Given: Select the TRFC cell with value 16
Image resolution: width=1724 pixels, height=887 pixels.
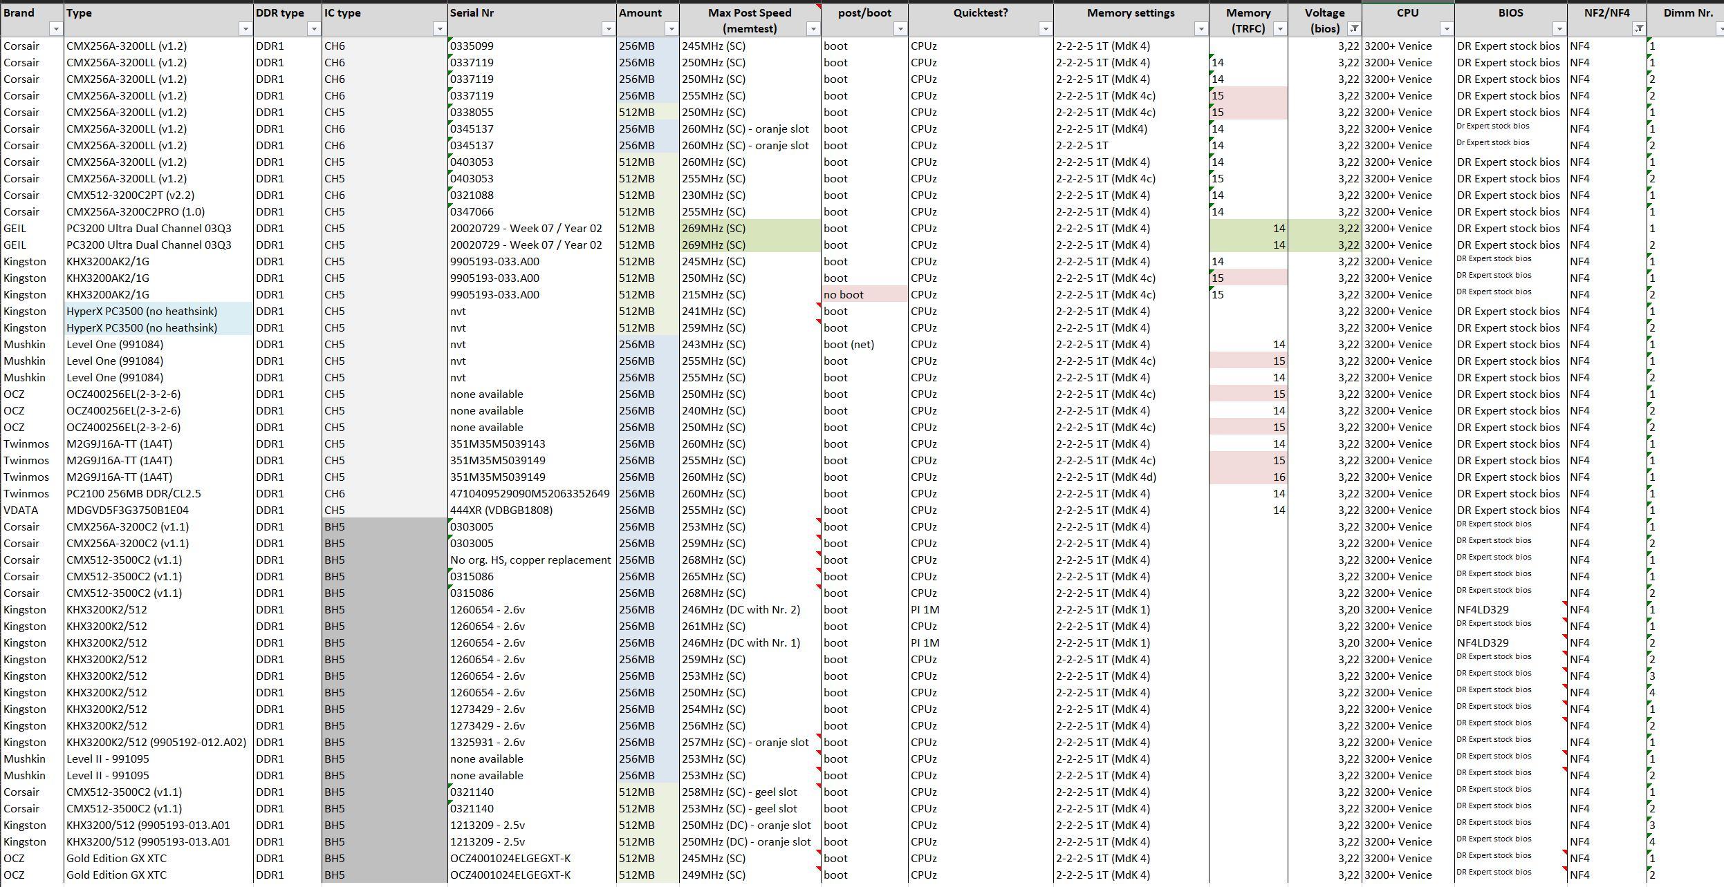Looking at the screenshot, I should tap(1248, 477).
